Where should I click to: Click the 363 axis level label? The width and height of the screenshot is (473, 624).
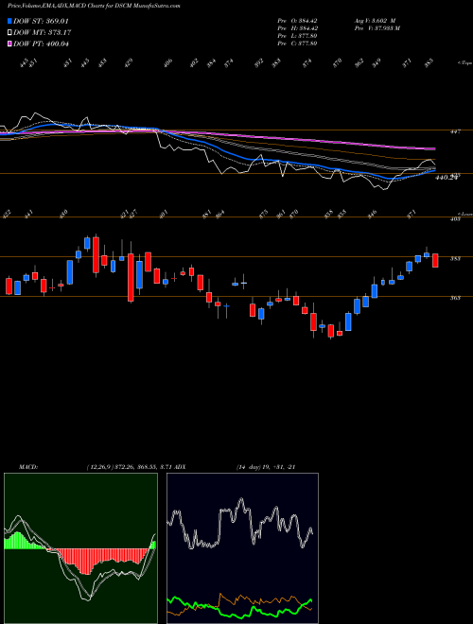[x=455, y=298]
